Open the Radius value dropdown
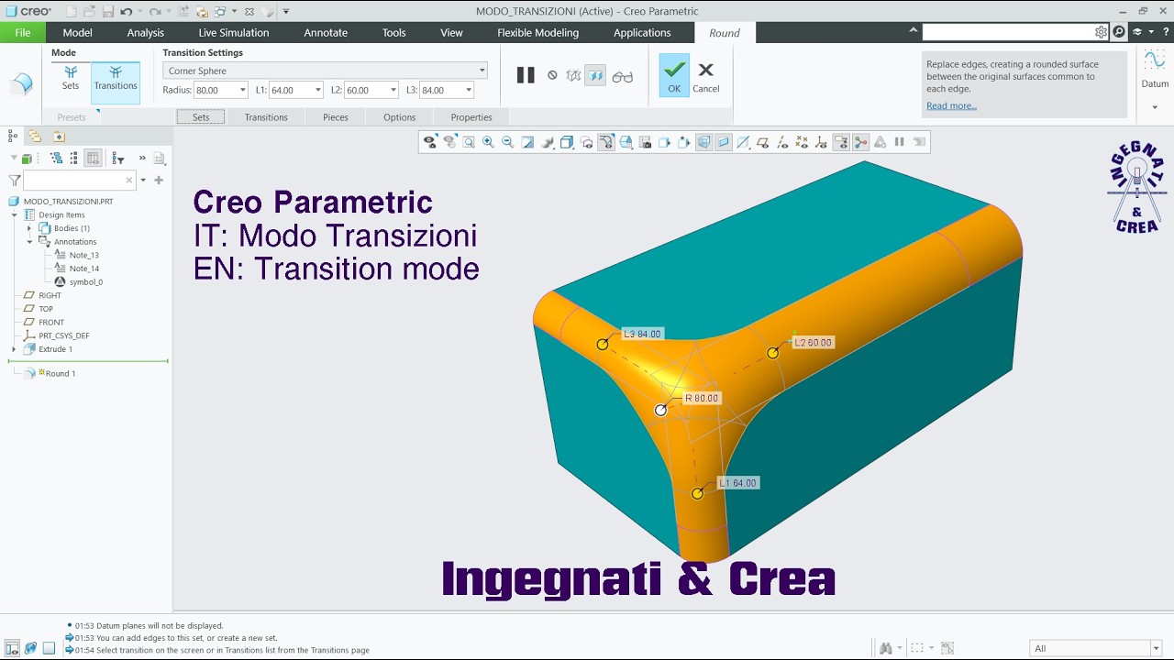Viewport: 1174px width, 660px height. coord(243,90)
